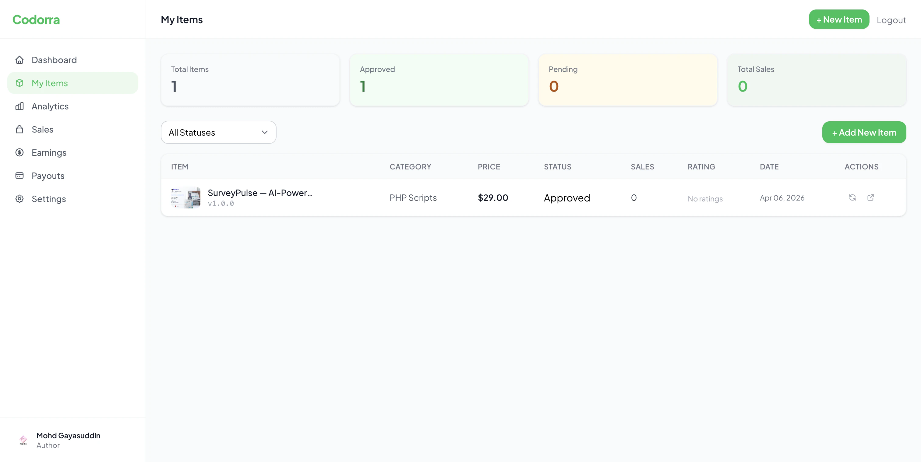Open Payouts via the card icon
The width and height of the screenshot is (921, 462).
(20, 176)
